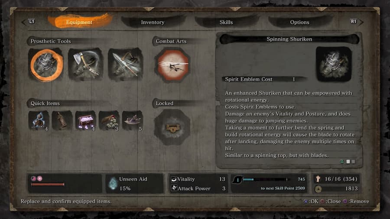Screen dimensions: 390x219
Task: Select the Healing Gourd quick item
Action: 39,121
